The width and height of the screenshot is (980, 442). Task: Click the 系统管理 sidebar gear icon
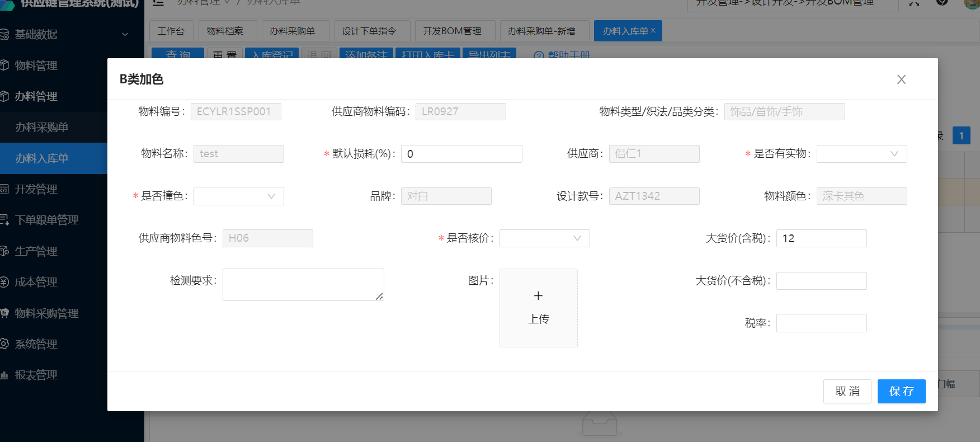4,344
